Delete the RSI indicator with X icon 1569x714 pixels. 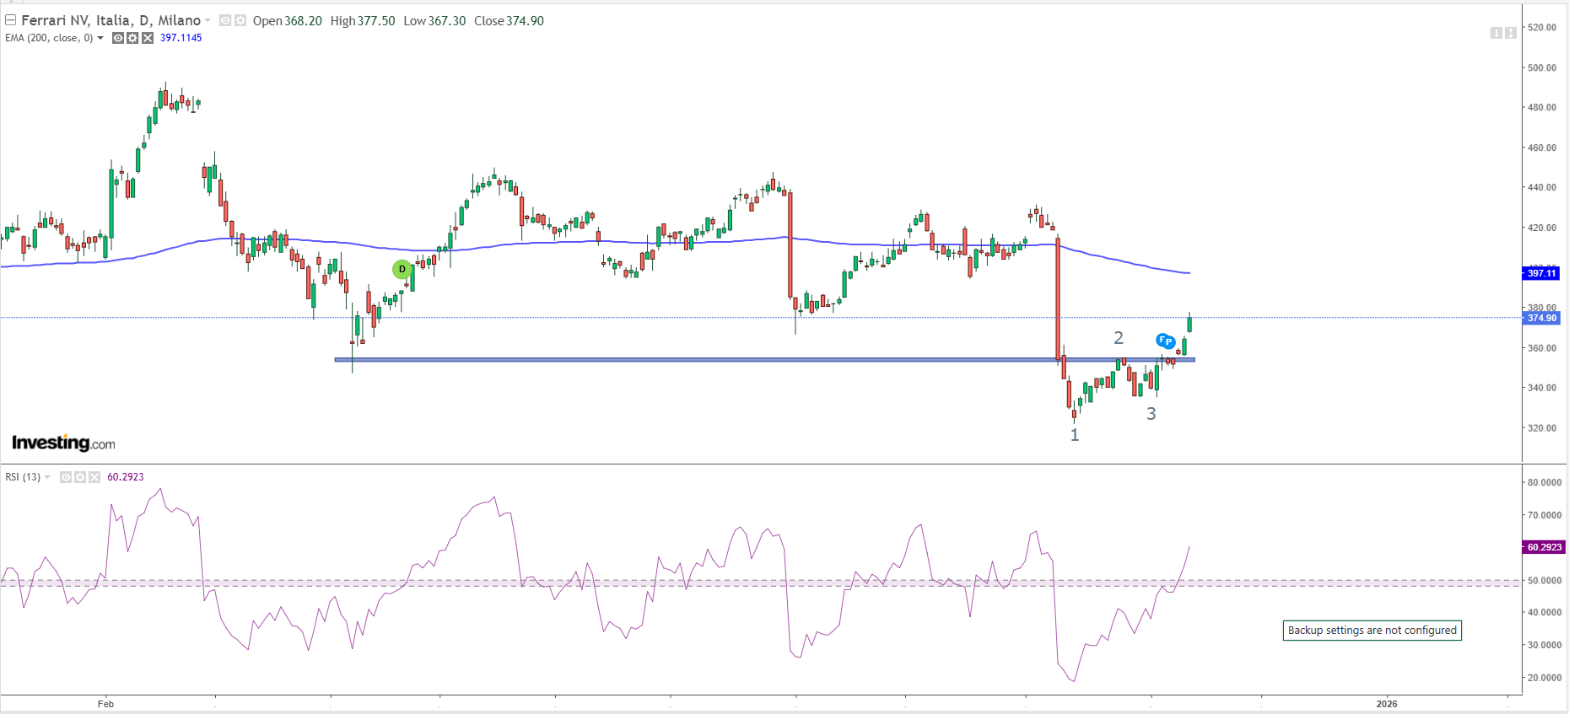click(x=94, y=477)
